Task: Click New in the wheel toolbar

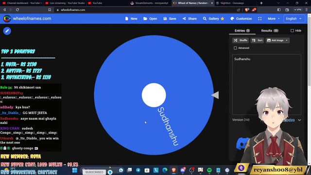Action: point(131,18)
